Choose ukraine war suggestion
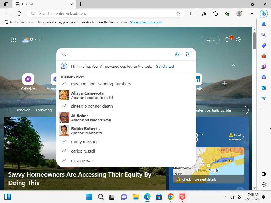Viewport: 271px width, 203px height. tap(126, 161)
